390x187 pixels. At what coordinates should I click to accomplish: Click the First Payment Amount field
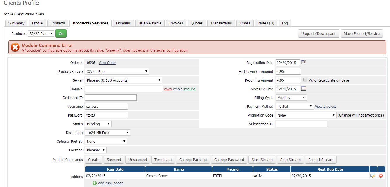288,71
